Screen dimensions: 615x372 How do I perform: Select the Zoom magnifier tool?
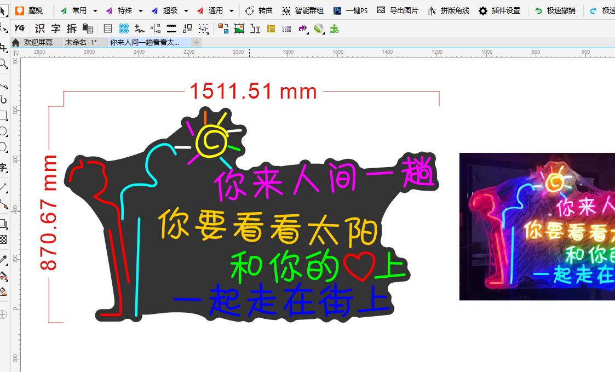coord(3,64)
